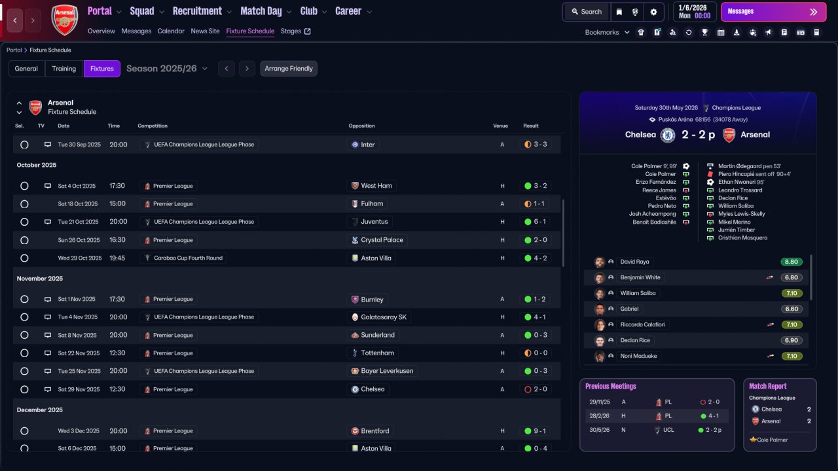Screen dimensions: 838x471
Task: Expand the Squad menu dropdown arrow
Action: point(162,12)
